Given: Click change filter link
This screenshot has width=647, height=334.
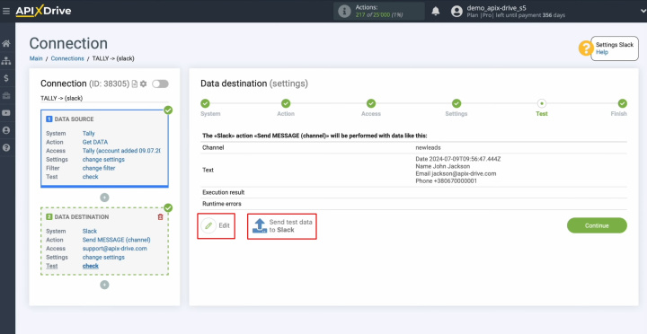Looking at the screenshot, I should [99, 168].
